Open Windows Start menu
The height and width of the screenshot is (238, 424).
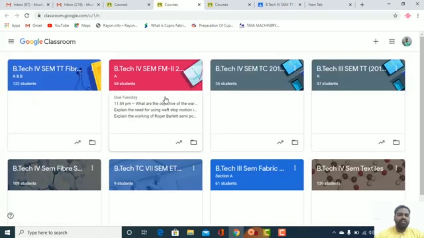click(7, 232)
